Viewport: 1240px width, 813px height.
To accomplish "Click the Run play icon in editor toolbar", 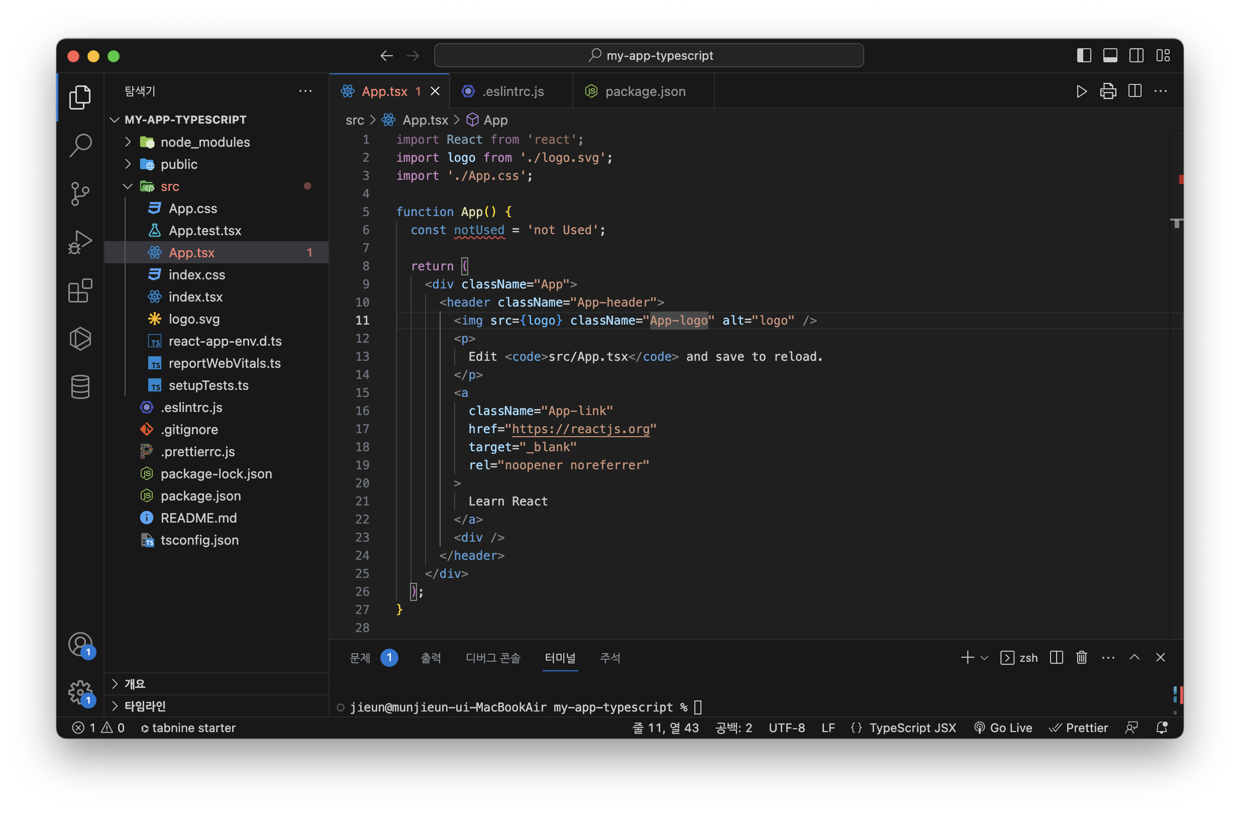I will [x=1081, y=91].
